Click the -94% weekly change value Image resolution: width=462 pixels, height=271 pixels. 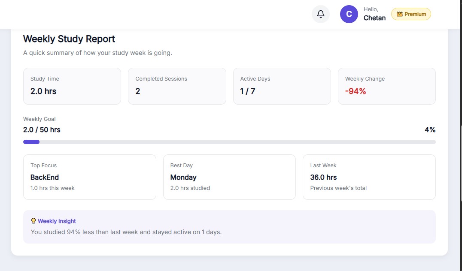(x=356, y=91)
